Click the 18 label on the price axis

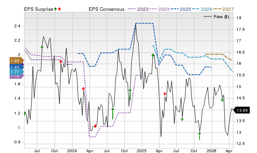click(239, 18)
